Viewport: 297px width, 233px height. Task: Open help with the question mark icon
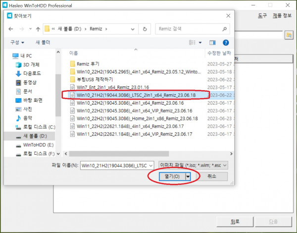tap(226, 43)
